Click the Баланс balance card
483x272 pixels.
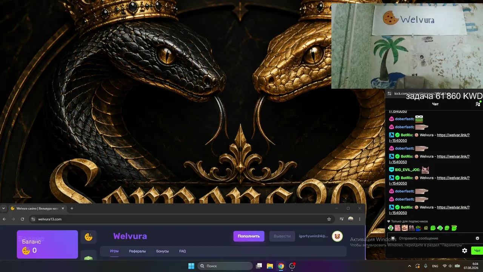(x=48, y=244)
